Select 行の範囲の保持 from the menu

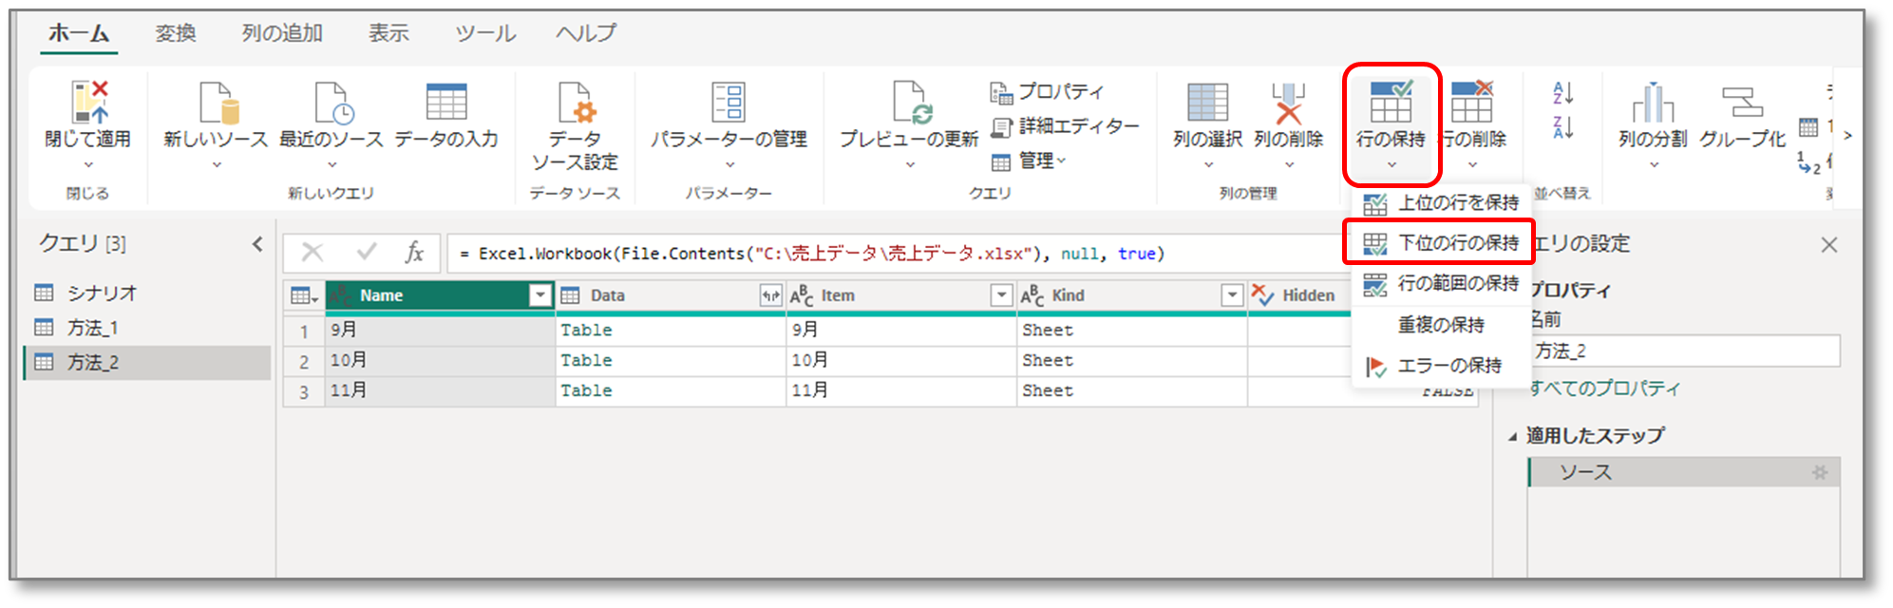(1442, 283)
